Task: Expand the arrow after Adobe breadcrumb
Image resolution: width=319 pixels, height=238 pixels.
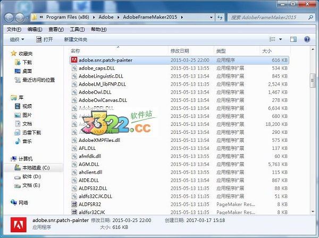Action: pos(118,18)
